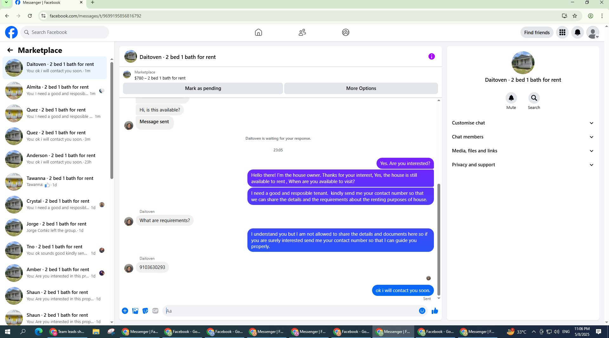Click the chat messages scrollbar
This screenshot has height=338, width=609.
pos(439,239)
